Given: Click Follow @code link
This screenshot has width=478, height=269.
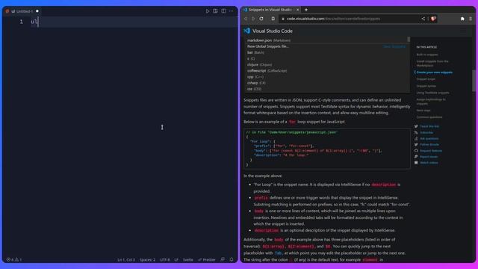Looking at the screenshot, I should point(429,144).
